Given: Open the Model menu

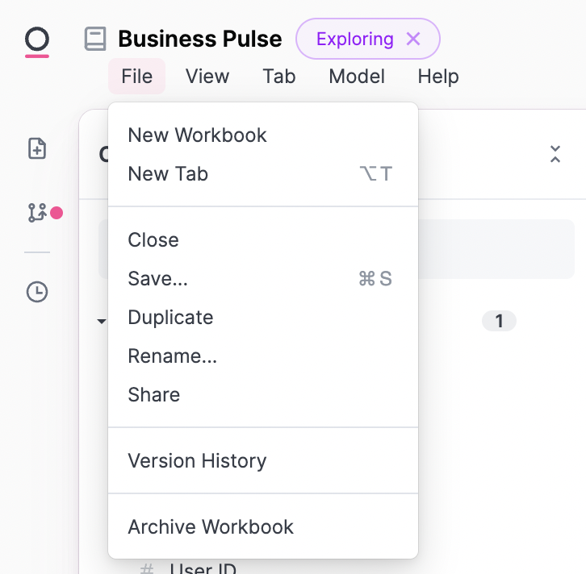Looking at the screenshot, I should coord(357,77).
